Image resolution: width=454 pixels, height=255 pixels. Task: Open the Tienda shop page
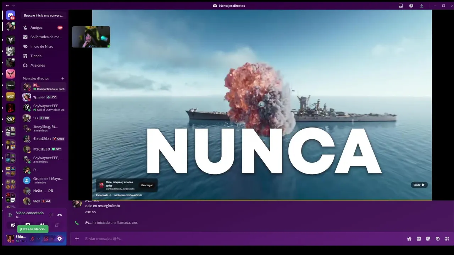[43, 56]
